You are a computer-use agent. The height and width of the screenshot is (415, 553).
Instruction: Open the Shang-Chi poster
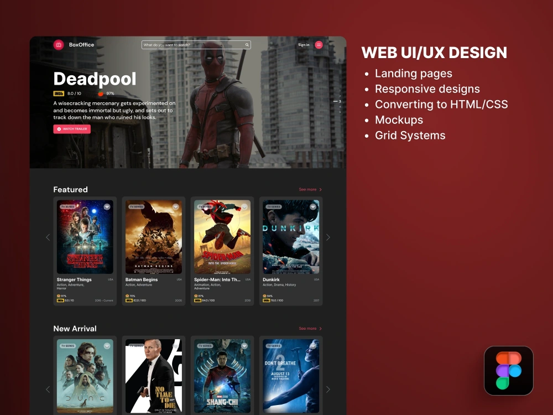point(222,376)
